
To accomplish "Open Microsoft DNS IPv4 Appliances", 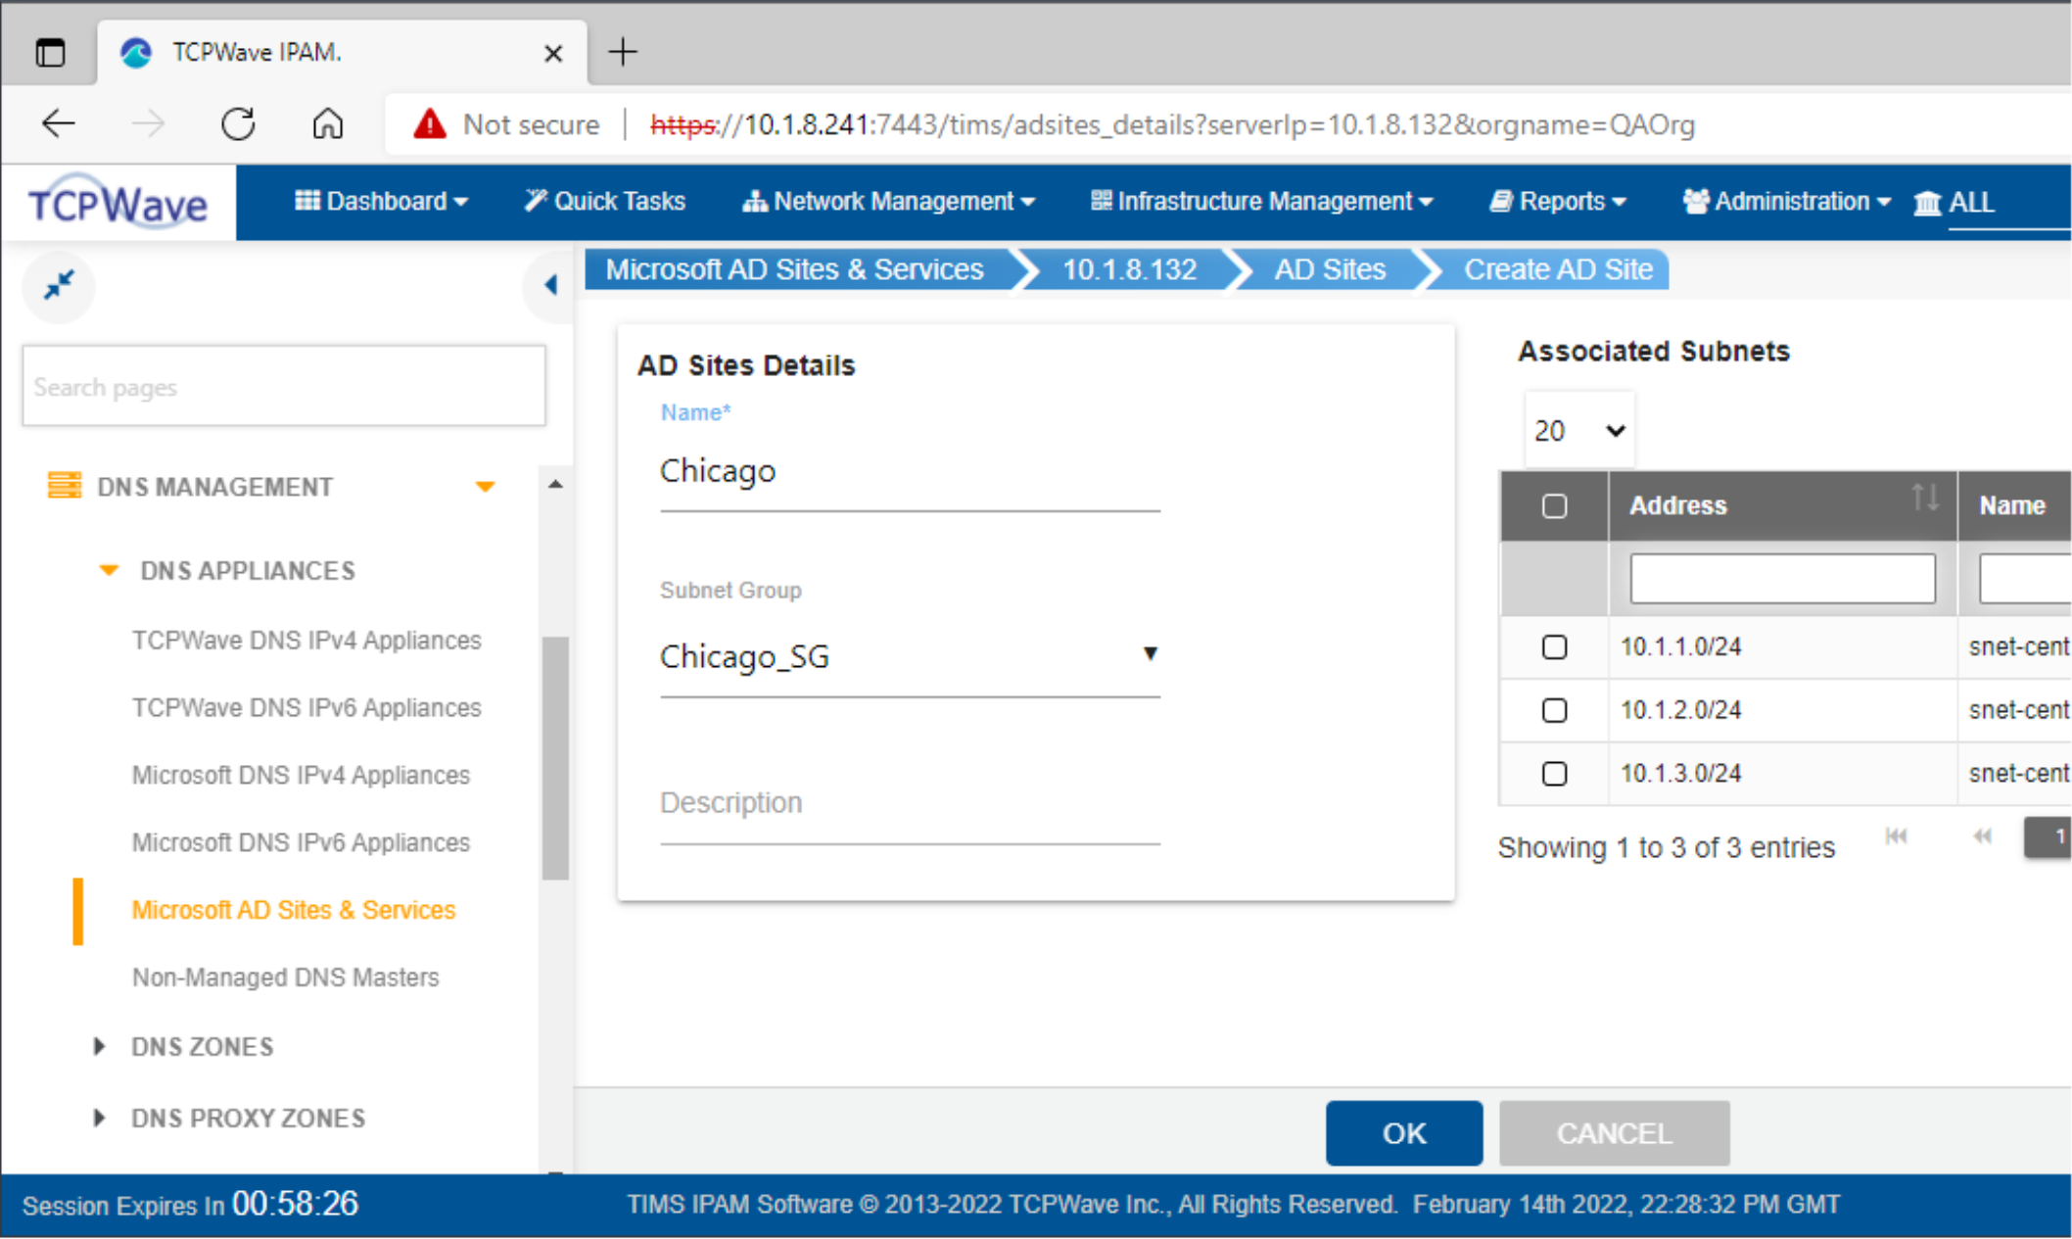I will point(301,775).
